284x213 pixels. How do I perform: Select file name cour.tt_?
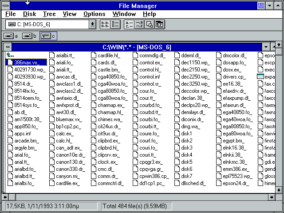[147, 98]
